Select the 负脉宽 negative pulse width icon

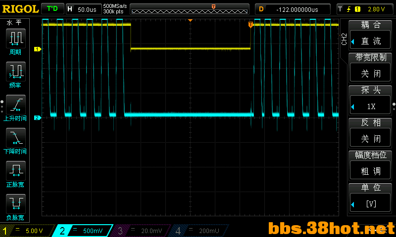[16, 204]
